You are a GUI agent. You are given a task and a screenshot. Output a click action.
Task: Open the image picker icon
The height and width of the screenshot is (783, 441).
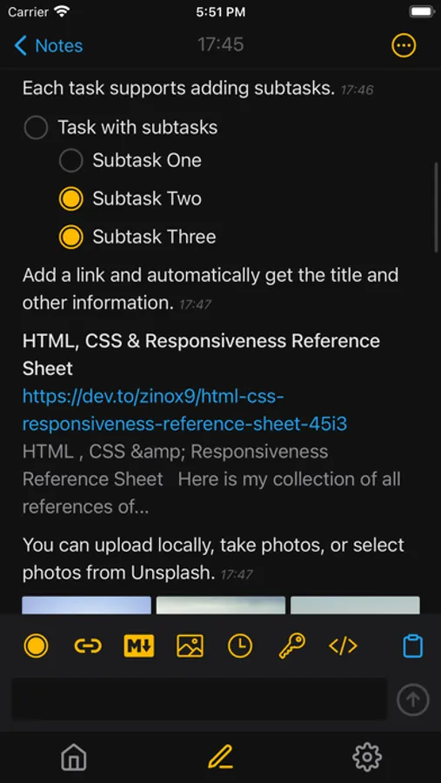[190, 646]
